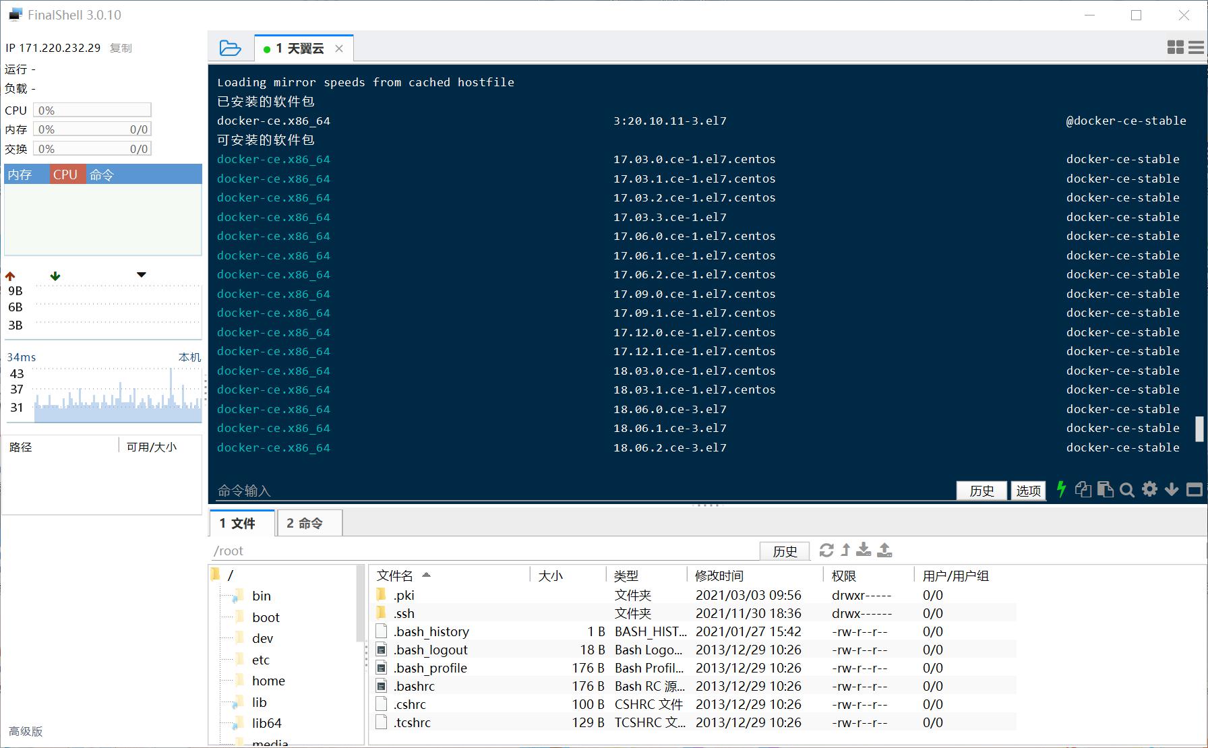Click the download speed green arrow icon
Image resolution: width=1208 pixels, height=748 pixels.
(x=55, y=276)
